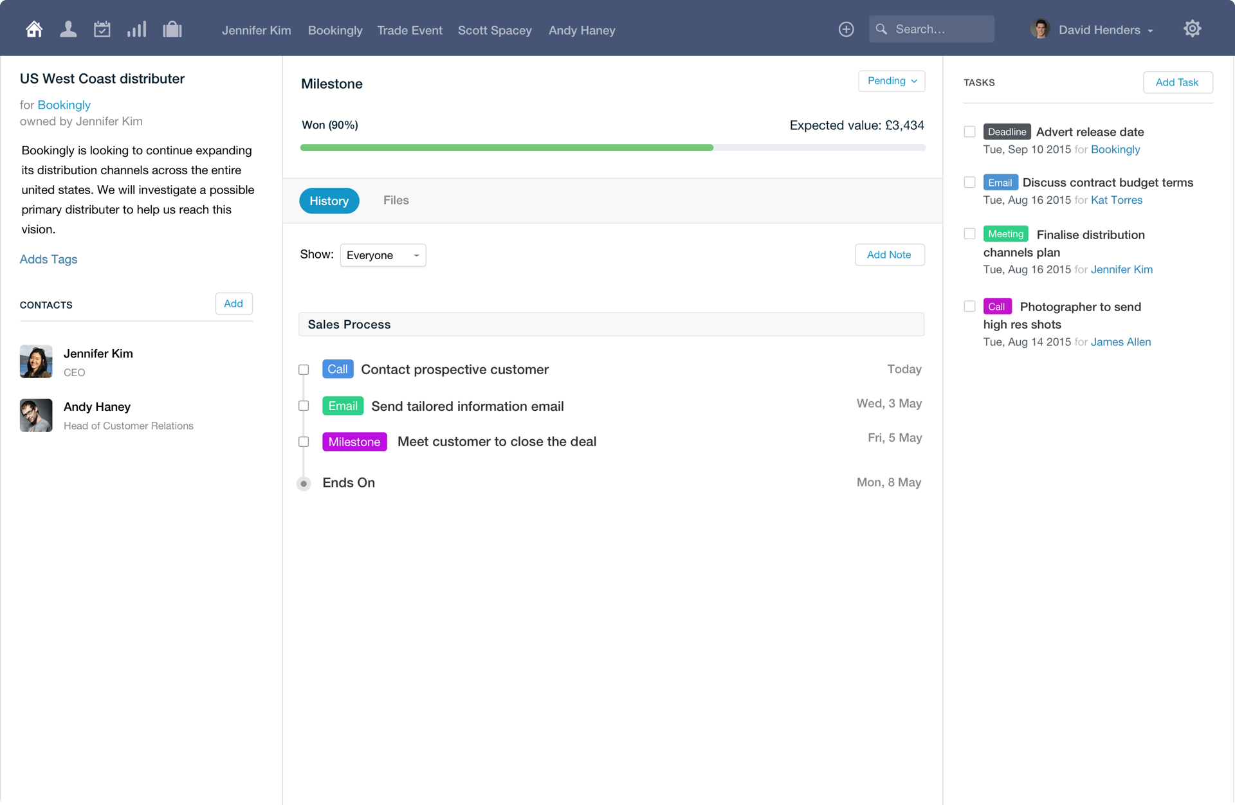
Task: Click the Call tag on Contact prospective customer
Action: coord(336,369)
